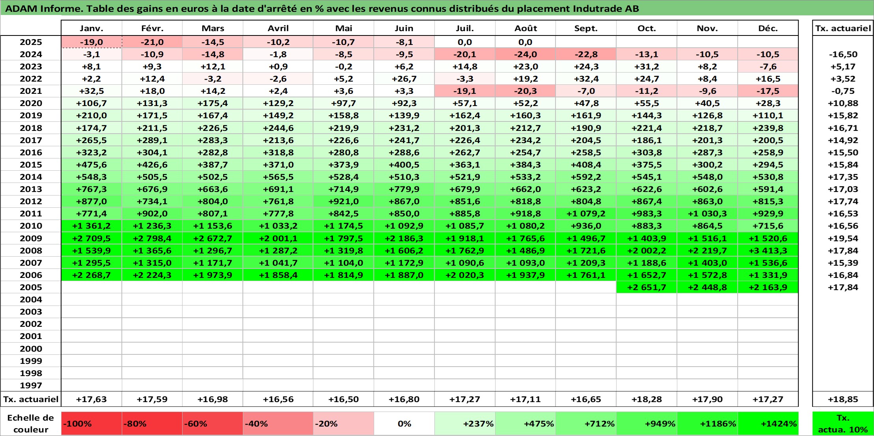Select the Juil. column header

[465, 28]
